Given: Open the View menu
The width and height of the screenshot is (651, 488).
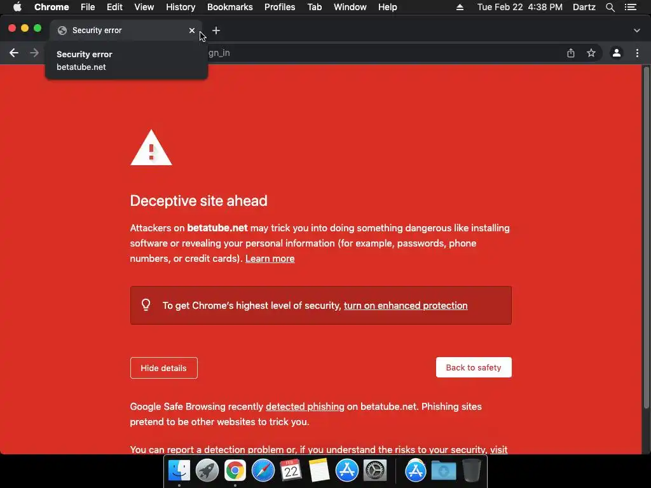Looking at the screenshot, I should click(x=144, y=7).
